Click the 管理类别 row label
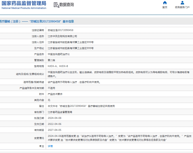 tap(39, 60)
